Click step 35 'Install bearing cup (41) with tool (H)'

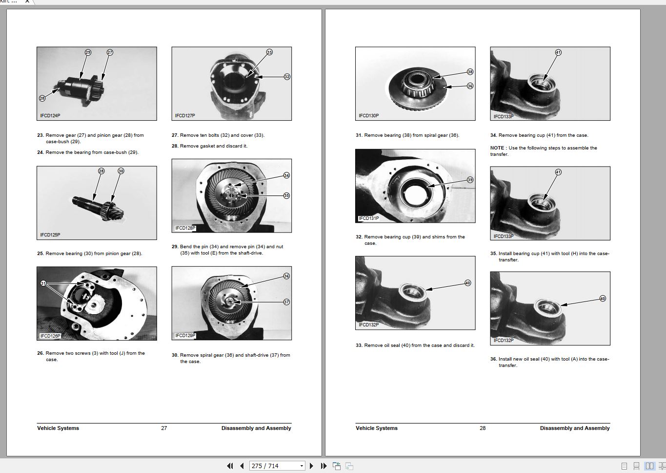coord(550,257)
